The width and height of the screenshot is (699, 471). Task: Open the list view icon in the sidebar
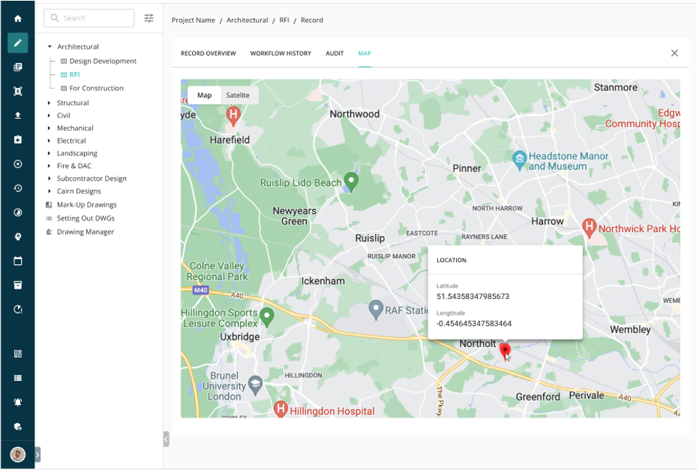(x=18, y=378)
